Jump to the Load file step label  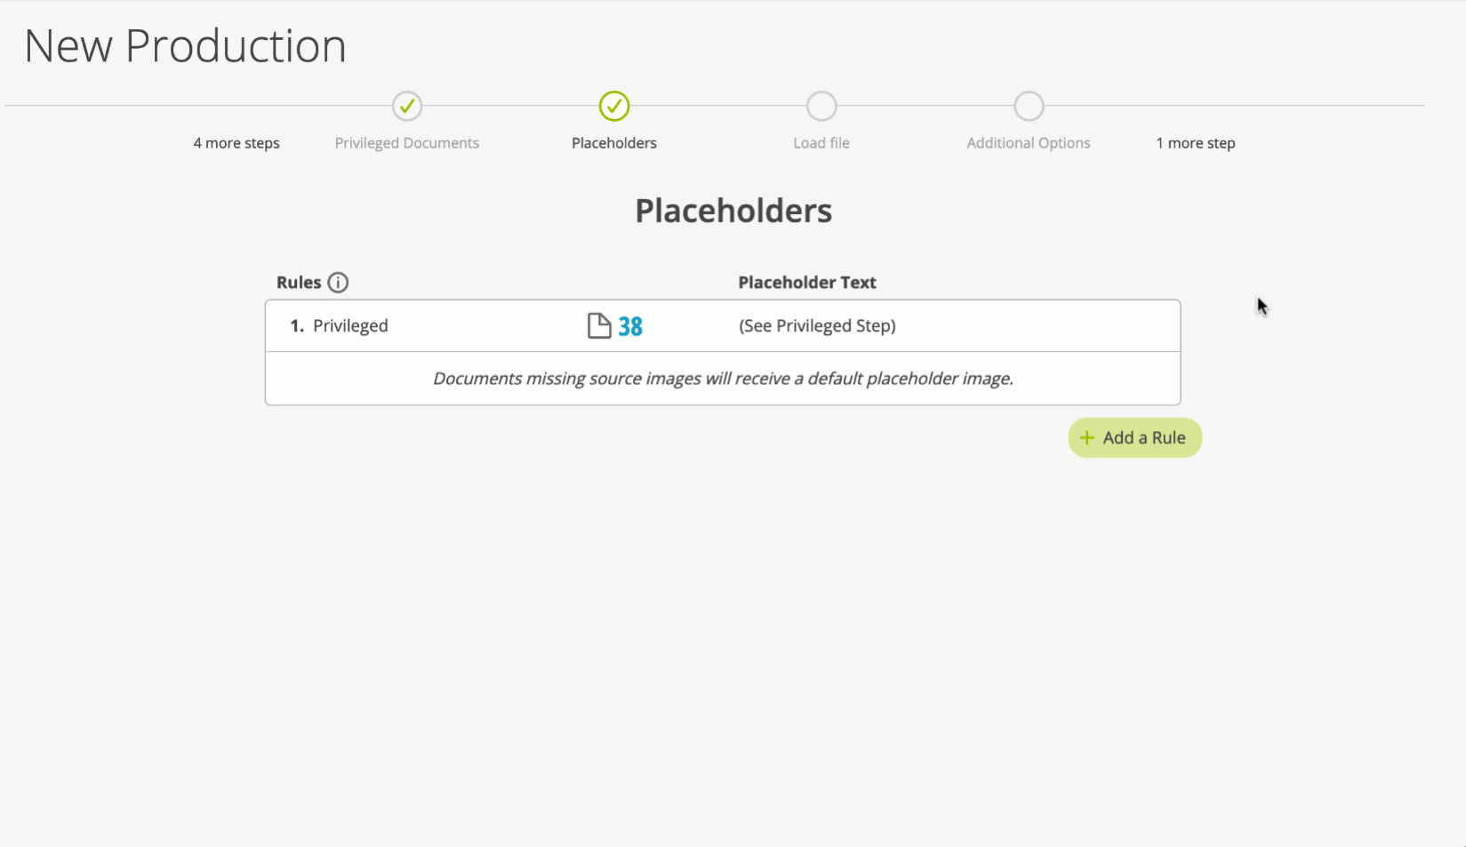(821, 143)
